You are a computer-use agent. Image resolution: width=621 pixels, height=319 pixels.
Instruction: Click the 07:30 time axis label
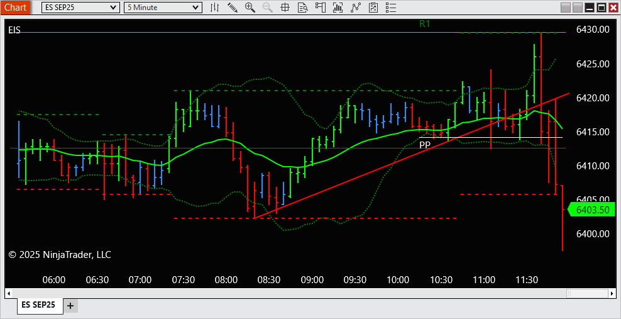point(183,280)
